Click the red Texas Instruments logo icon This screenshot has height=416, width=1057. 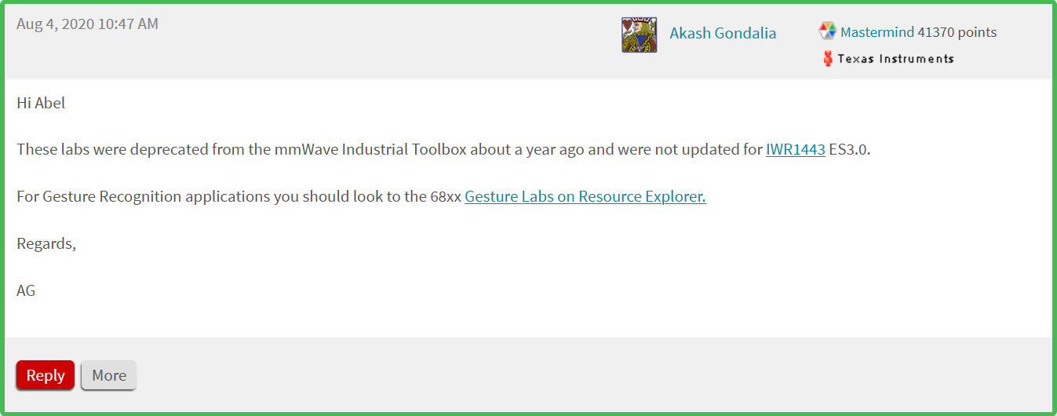[x=827, y=58]
